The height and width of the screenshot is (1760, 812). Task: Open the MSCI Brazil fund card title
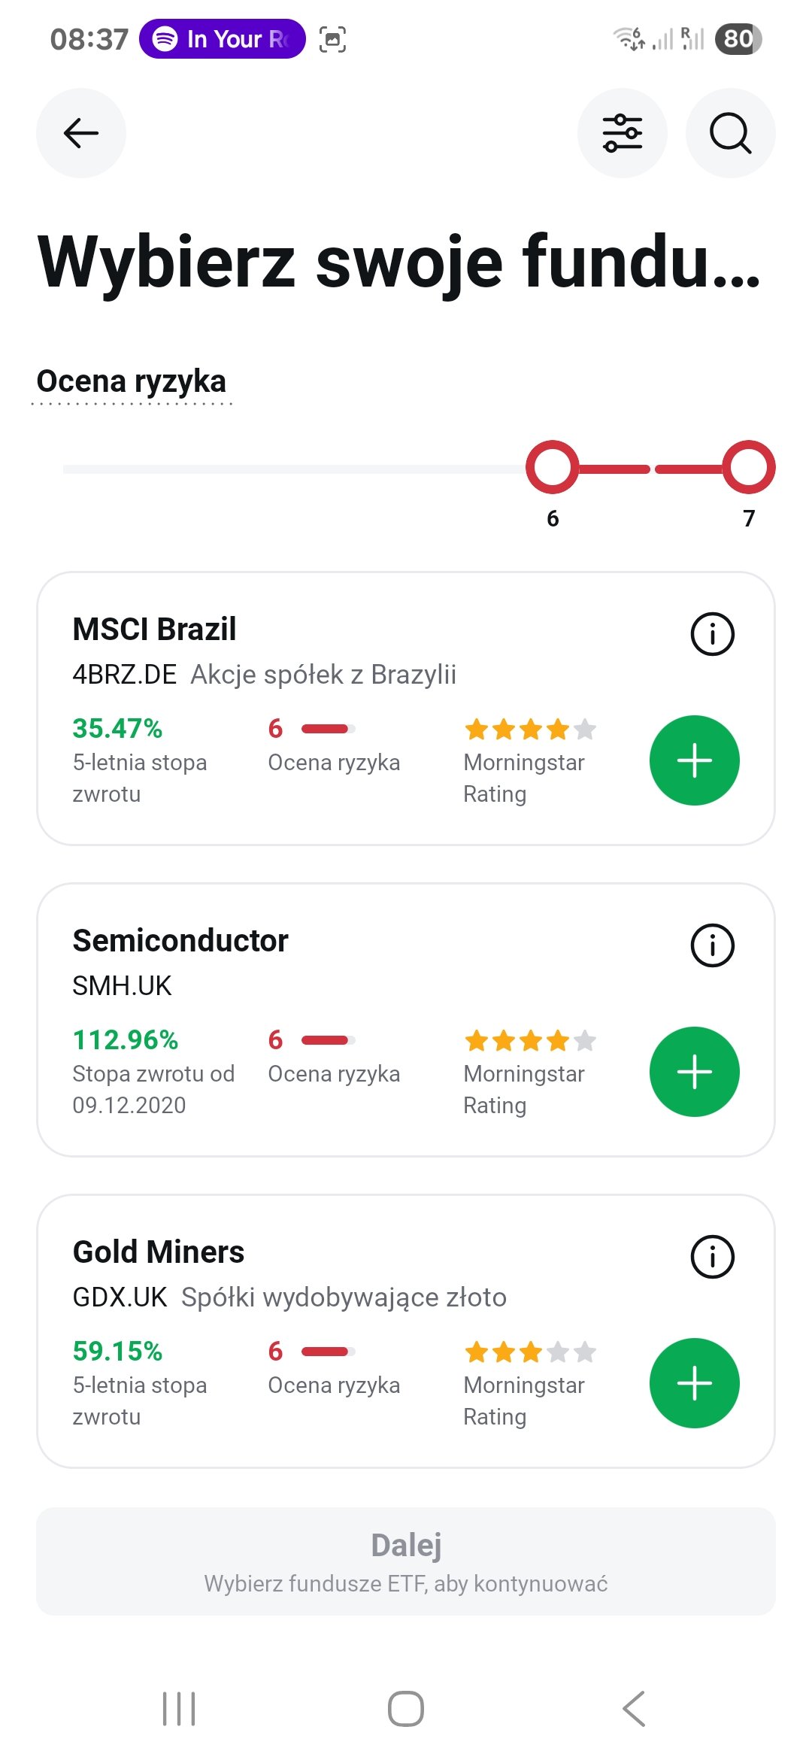pyautogui.click(x=154, y=629)
